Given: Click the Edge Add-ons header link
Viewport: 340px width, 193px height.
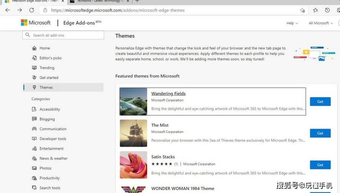Looking at the screenshot, I should [79, 23].
